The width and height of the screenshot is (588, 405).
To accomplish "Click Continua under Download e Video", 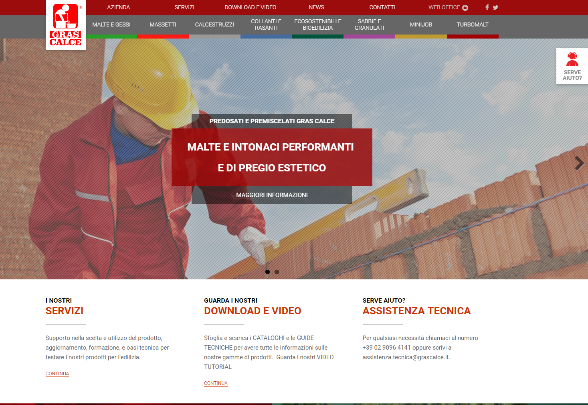I will click(x=216, y=383).
